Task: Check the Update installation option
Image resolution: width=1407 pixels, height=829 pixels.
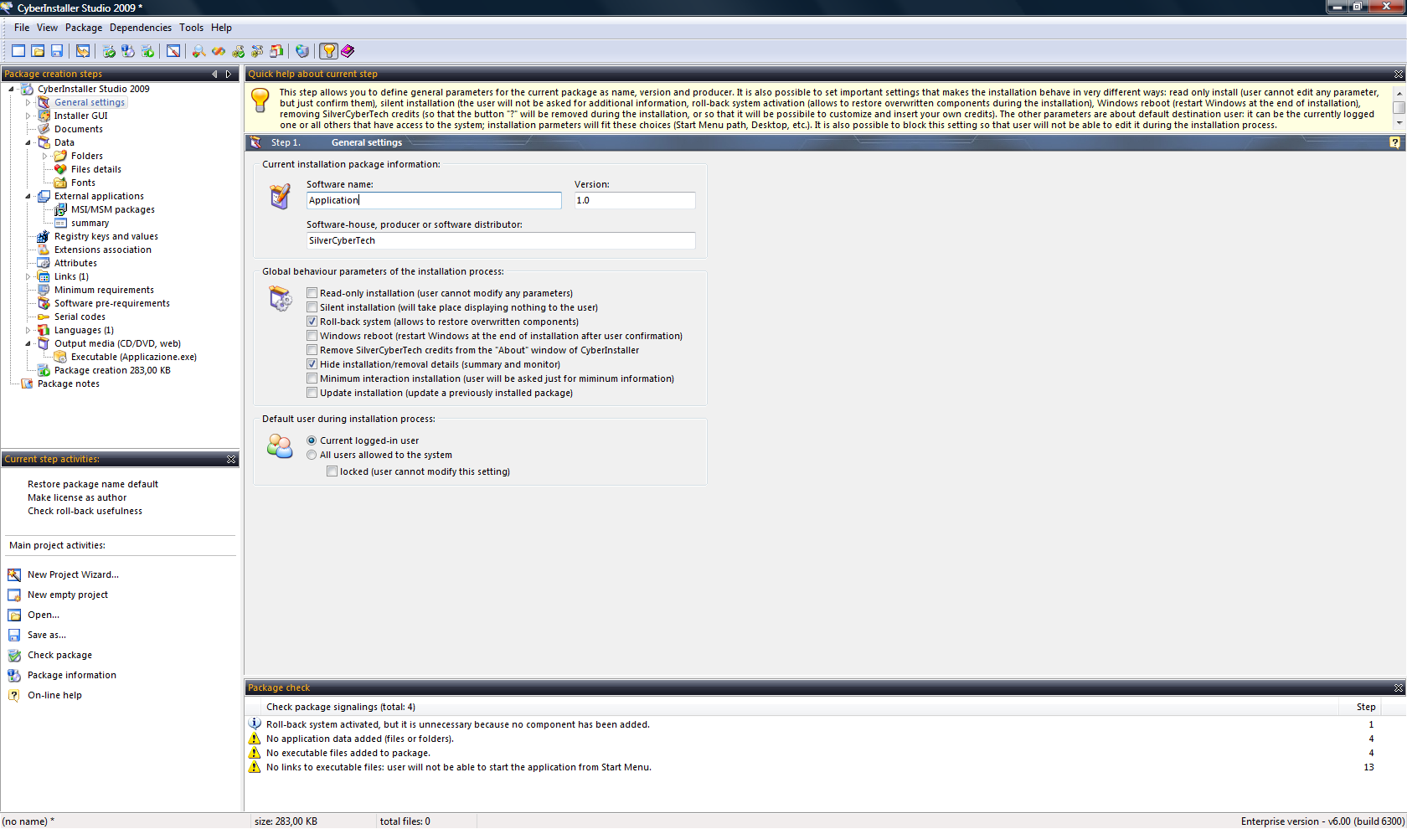Action: pos(312,393)
